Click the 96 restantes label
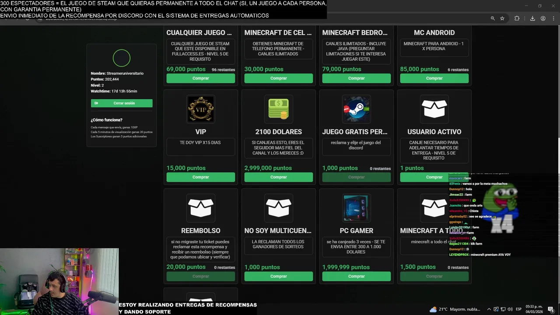 tap(223, 70)
